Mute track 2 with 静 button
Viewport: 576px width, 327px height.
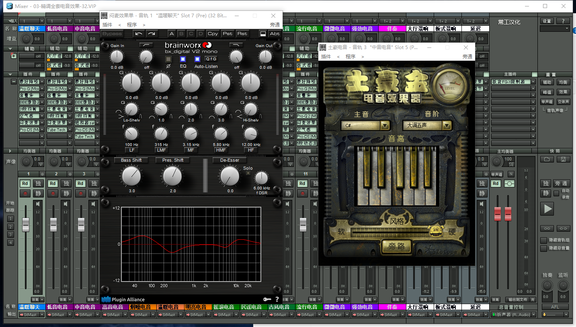[66, 193]
